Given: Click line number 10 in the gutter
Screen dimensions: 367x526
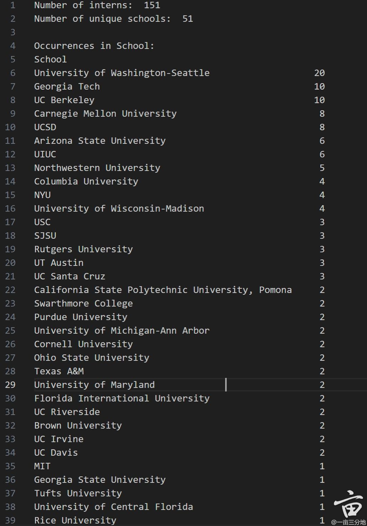Looking at the screenshot, I should point(10,127).
